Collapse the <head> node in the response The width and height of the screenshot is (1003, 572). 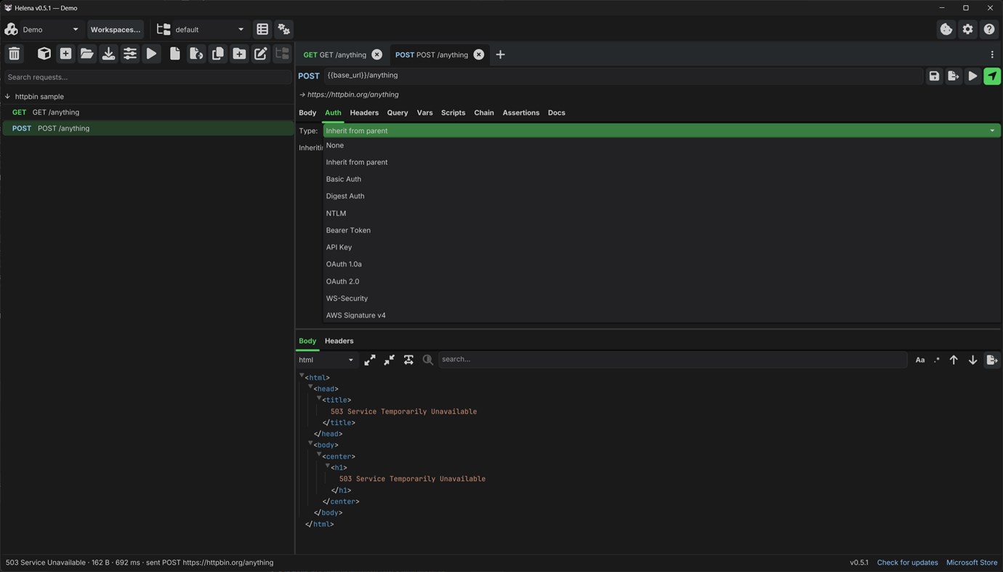pyautogui.click(x=310, y=387)
